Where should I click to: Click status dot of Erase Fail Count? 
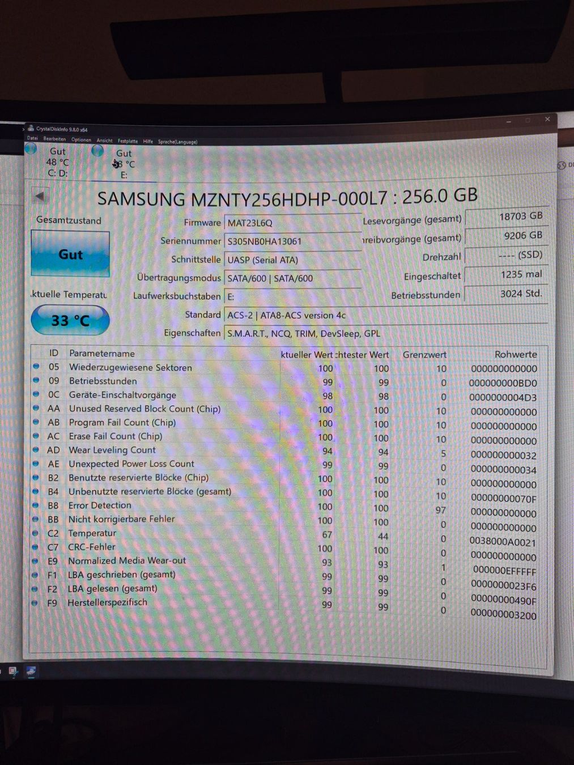pyautogui.click(x=36, y=436)
